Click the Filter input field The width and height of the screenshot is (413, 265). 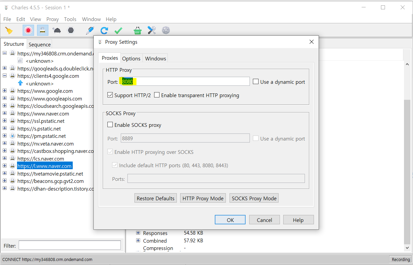(x=70, y=245)
